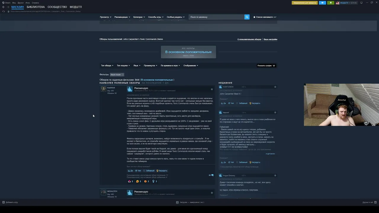Click the thumbs-up icon on Angus Delaney's review
Screen dimensions: 379x213
[220, 175]
